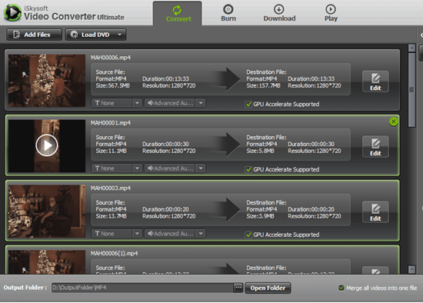Toggle GPU Accelerate for MAH00006.mp4
Screen dimensions: 423x303
pyautogui.click(x=248, y=104)
